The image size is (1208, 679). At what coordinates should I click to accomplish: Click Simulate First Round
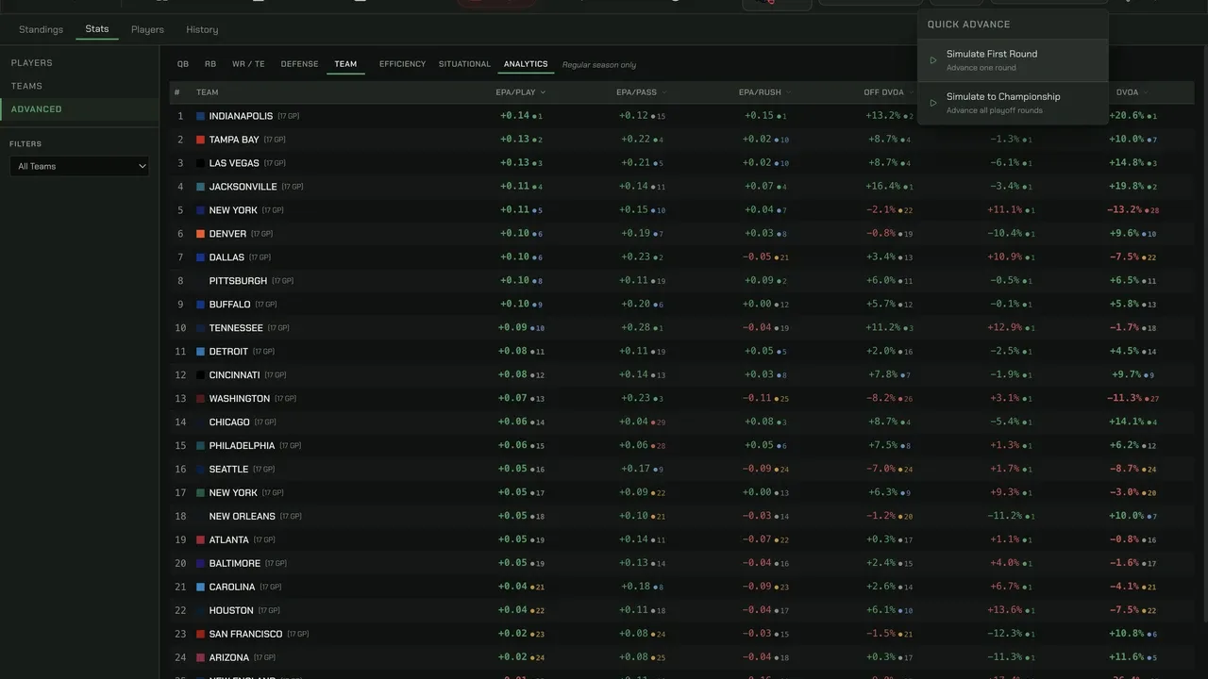(1013, 60)
